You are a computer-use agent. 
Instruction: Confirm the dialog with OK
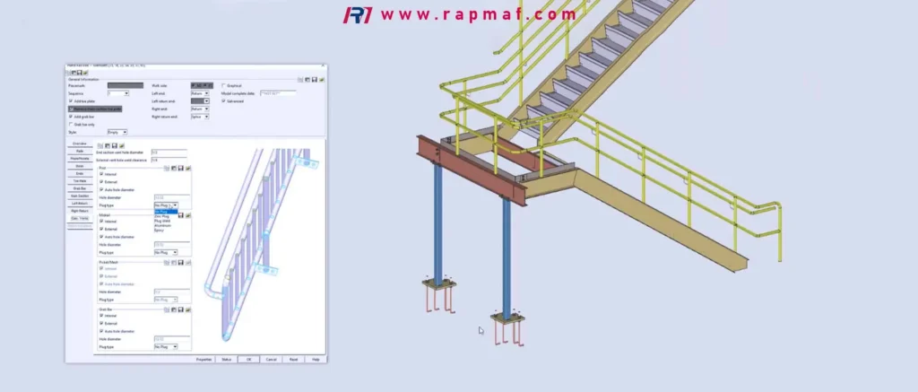pos(249,359)
